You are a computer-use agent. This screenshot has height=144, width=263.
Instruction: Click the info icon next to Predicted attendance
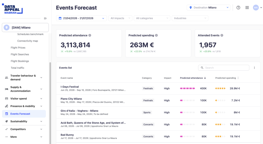[x=90, y=35]
